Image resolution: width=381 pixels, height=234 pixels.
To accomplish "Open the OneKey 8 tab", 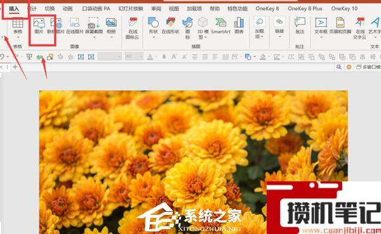I will [267, 9].
